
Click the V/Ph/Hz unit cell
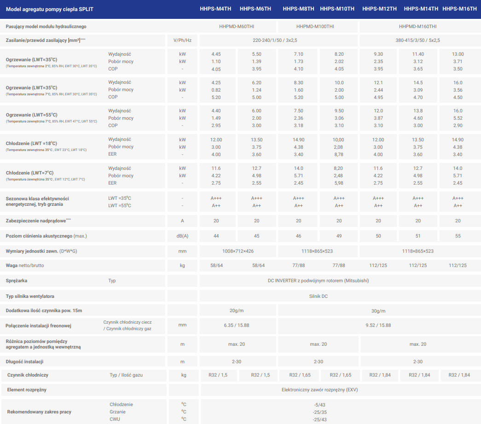[x=182, y=40]
